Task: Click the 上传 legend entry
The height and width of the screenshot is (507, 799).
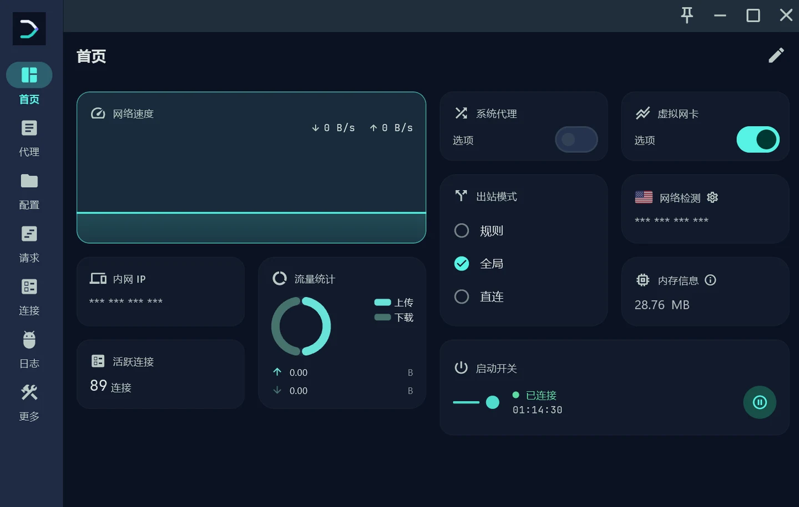Action: coord(394,303)
